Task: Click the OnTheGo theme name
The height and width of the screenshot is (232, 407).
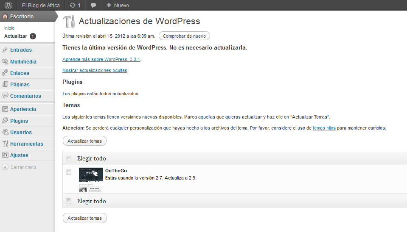Action: click(x=116, y=171)
